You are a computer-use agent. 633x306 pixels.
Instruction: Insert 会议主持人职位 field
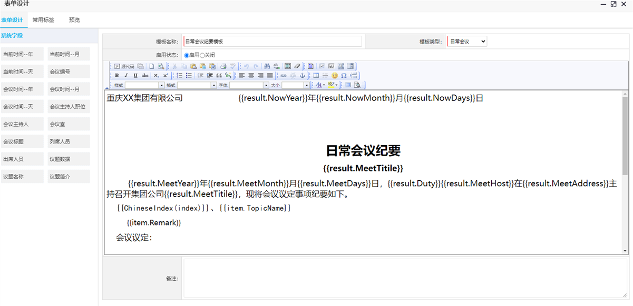[x=69, y=107]
